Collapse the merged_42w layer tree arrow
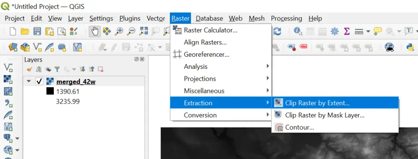The width and height of the screenshot is (418, 159). pyautogui.click(x=29, y=82)
